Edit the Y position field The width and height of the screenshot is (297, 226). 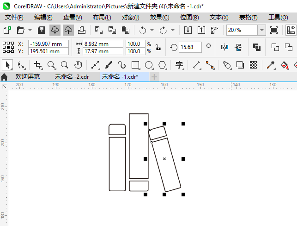point(48,51)
